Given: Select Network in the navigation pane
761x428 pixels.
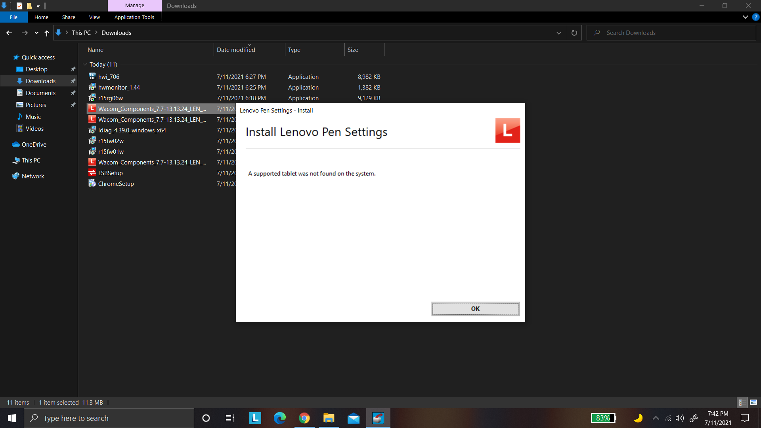Looking at the screenshot, I should tap(33, 176).
